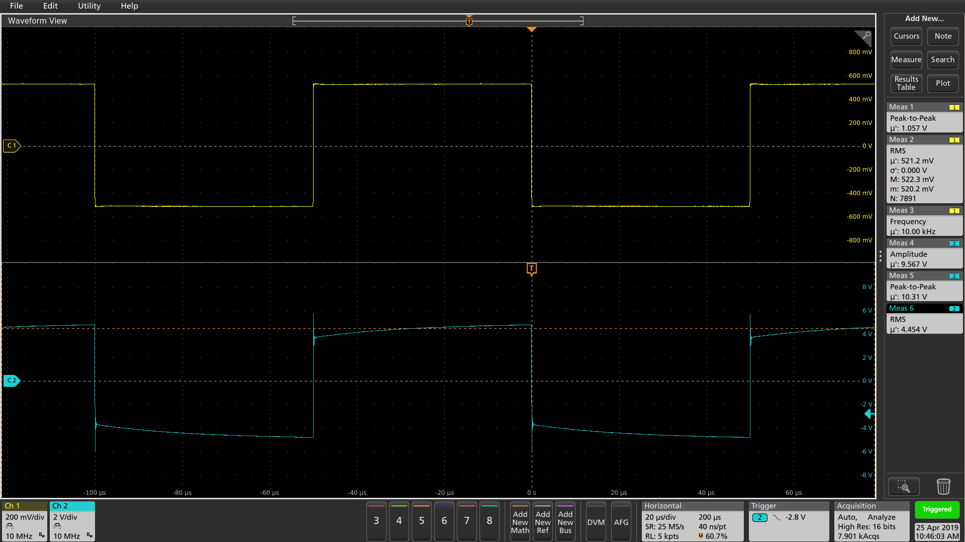Click the C1 channel ground handle
965x542 pixels.
12,146
